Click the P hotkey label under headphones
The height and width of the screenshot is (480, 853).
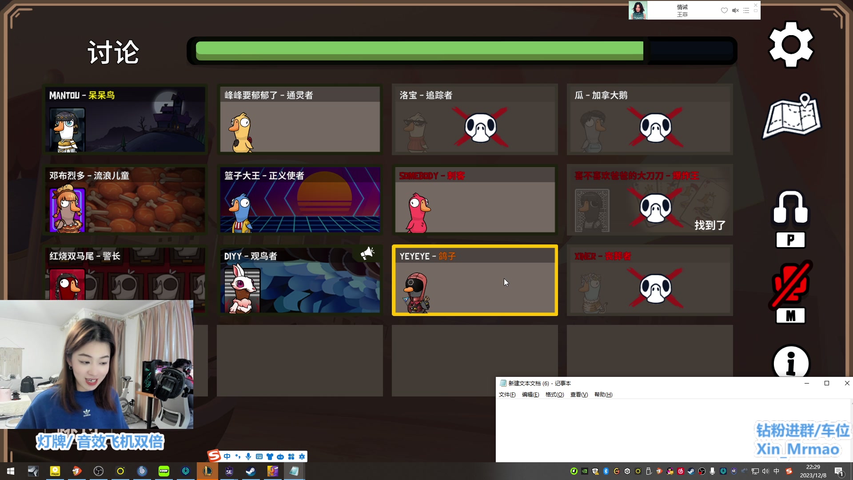790,240
